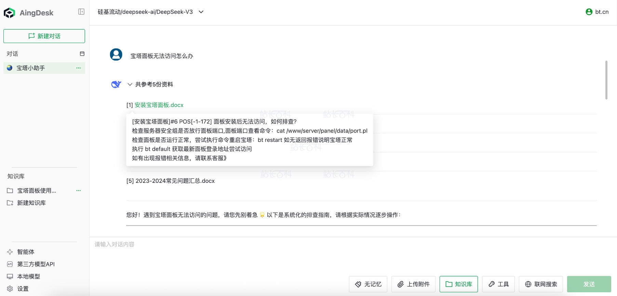Start a new chat with 新建对话
617x296 pixels.
click(44, 36)
